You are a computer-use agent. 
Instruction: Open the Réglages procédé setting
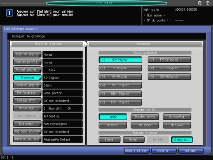point(27,131)
